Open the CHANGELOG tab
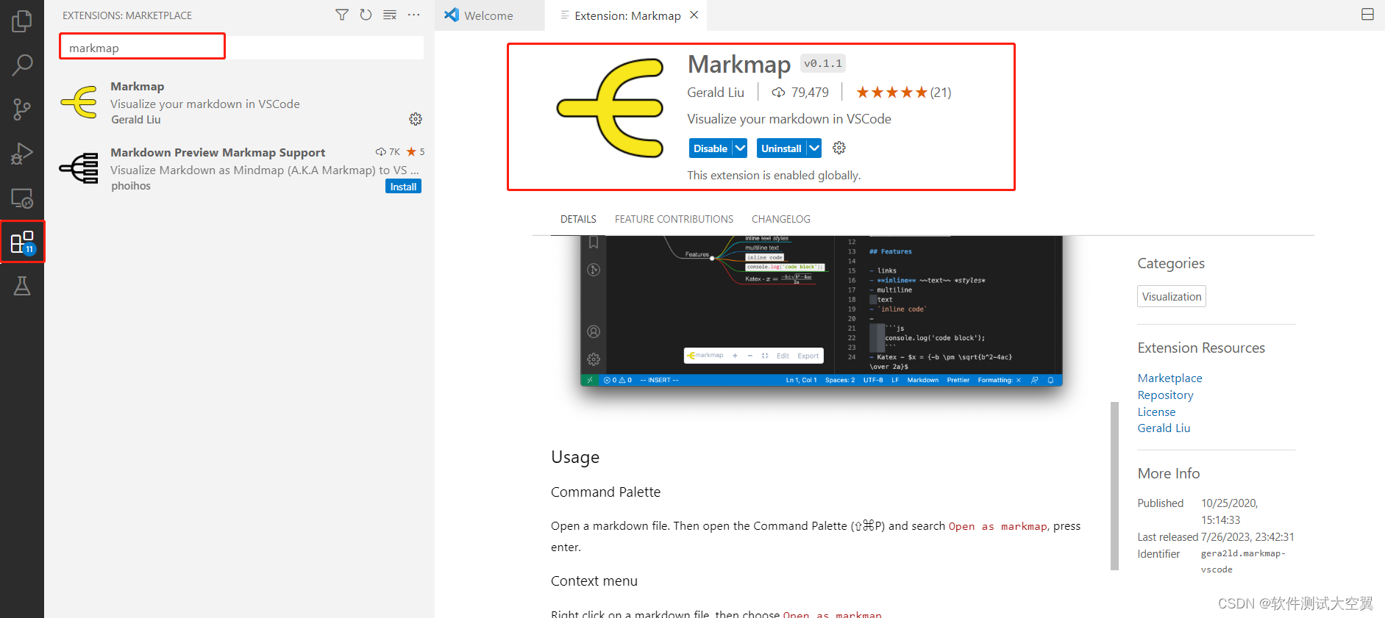 tap(781, 219)
